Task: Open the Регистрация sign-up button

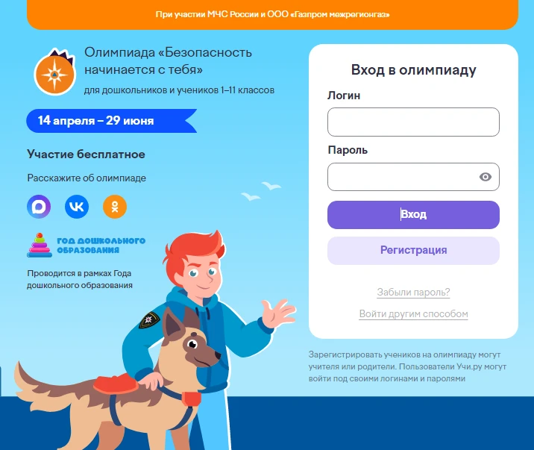Action: coord(413,251)
